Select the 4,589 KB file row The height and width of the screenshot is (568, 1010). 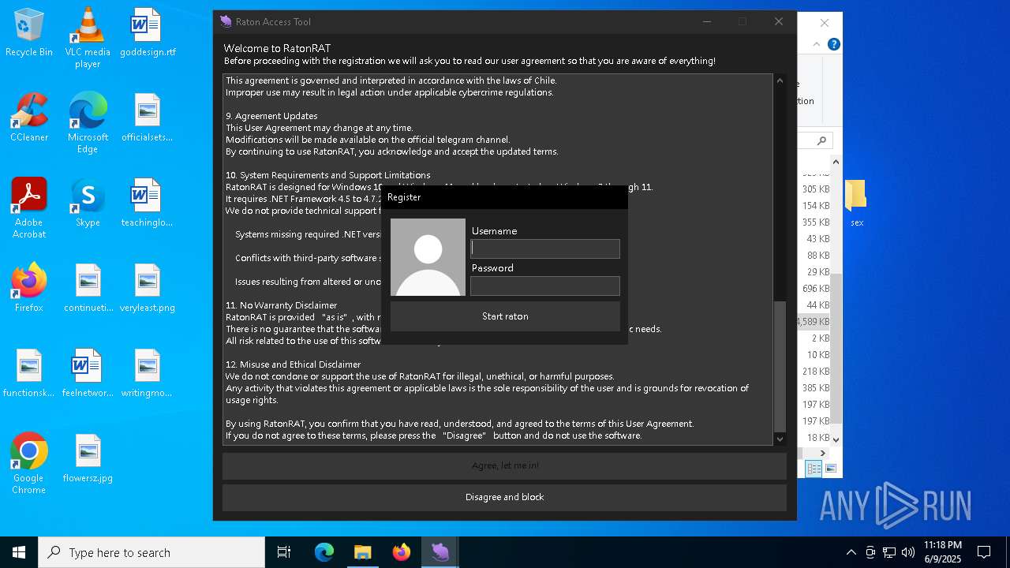(815, 322)
